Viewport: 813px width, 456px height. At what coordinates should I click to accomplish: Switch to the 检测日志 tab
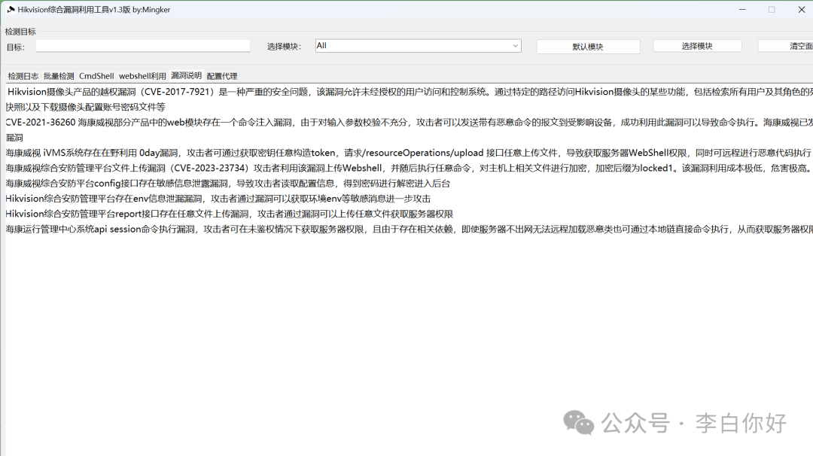23,76
